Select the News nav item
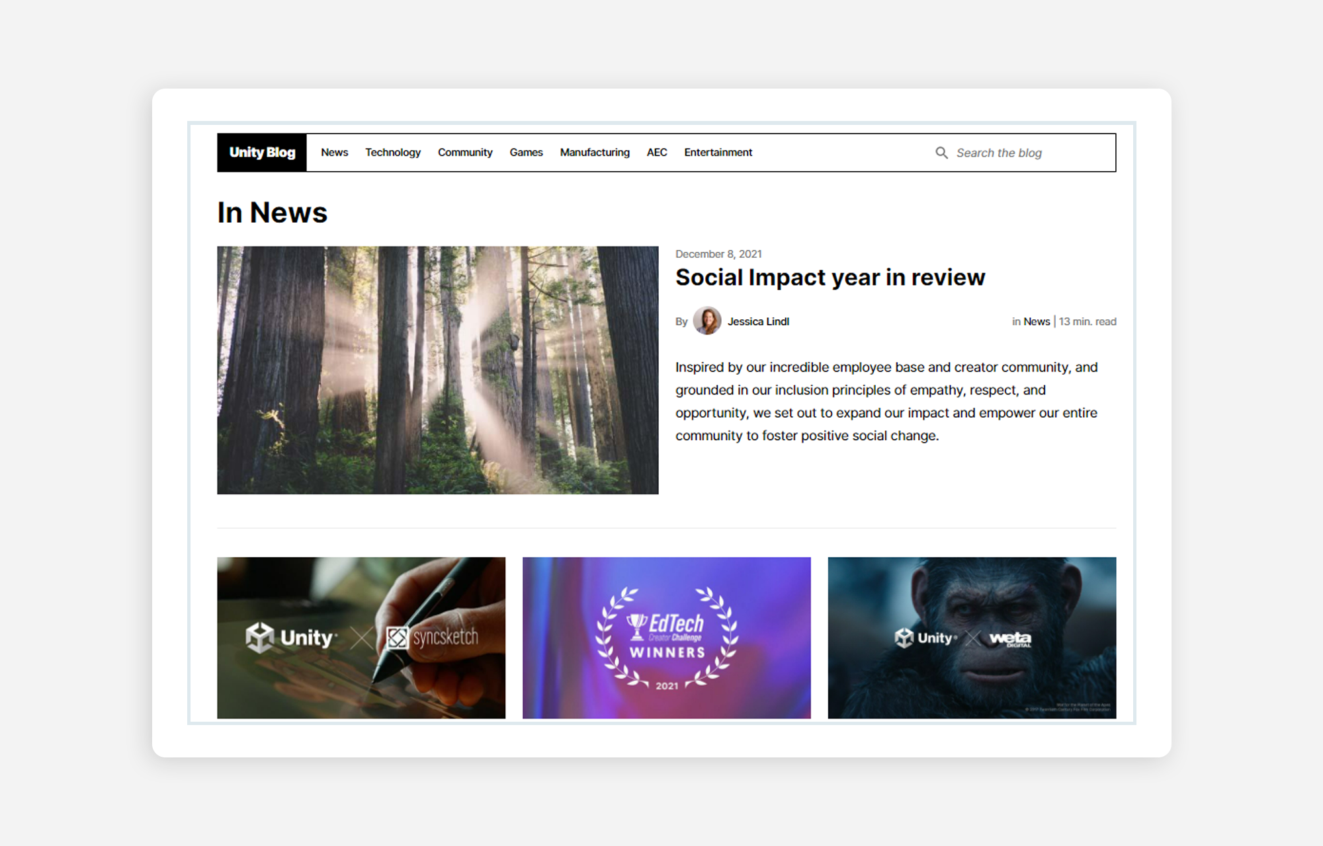The height and width of the screenshot is (846, 1323). (x=335, y=153)
